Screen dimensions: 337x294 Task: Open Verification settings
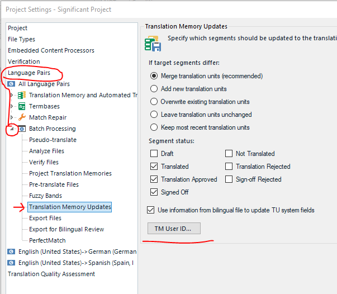[x=24, y=61]
